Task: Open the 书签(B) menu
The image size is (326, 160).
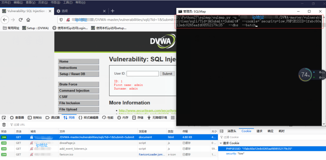Action: coord(55,2)
